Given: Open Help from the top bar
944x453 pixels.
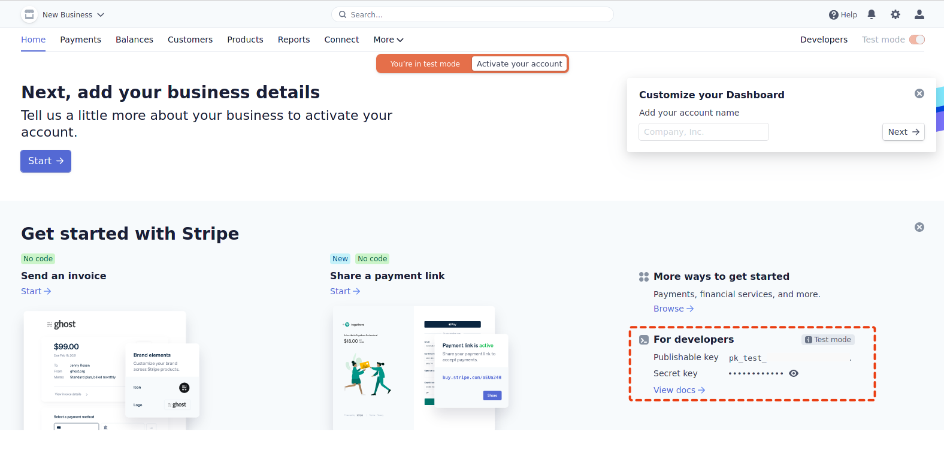Looking at the screenshot, I should tap(843, 15).
